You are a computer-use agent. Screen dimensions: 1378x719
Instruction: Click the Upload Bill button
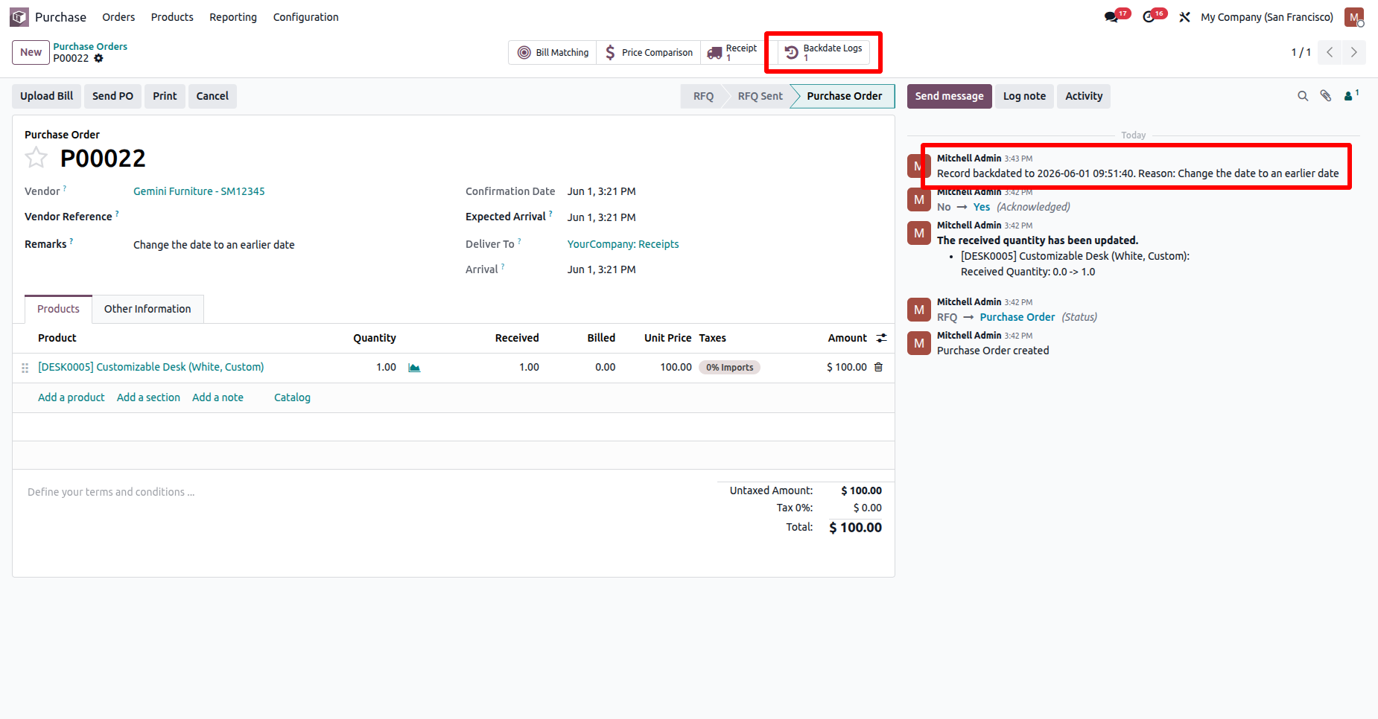pyautogui.click(x=46, y=96)
